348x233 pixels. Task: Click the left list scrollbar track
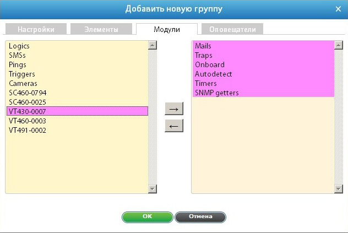[x=152, y=117]
